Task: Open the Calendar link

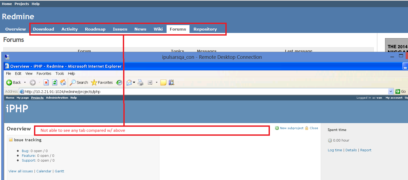Action: (44, 171)
